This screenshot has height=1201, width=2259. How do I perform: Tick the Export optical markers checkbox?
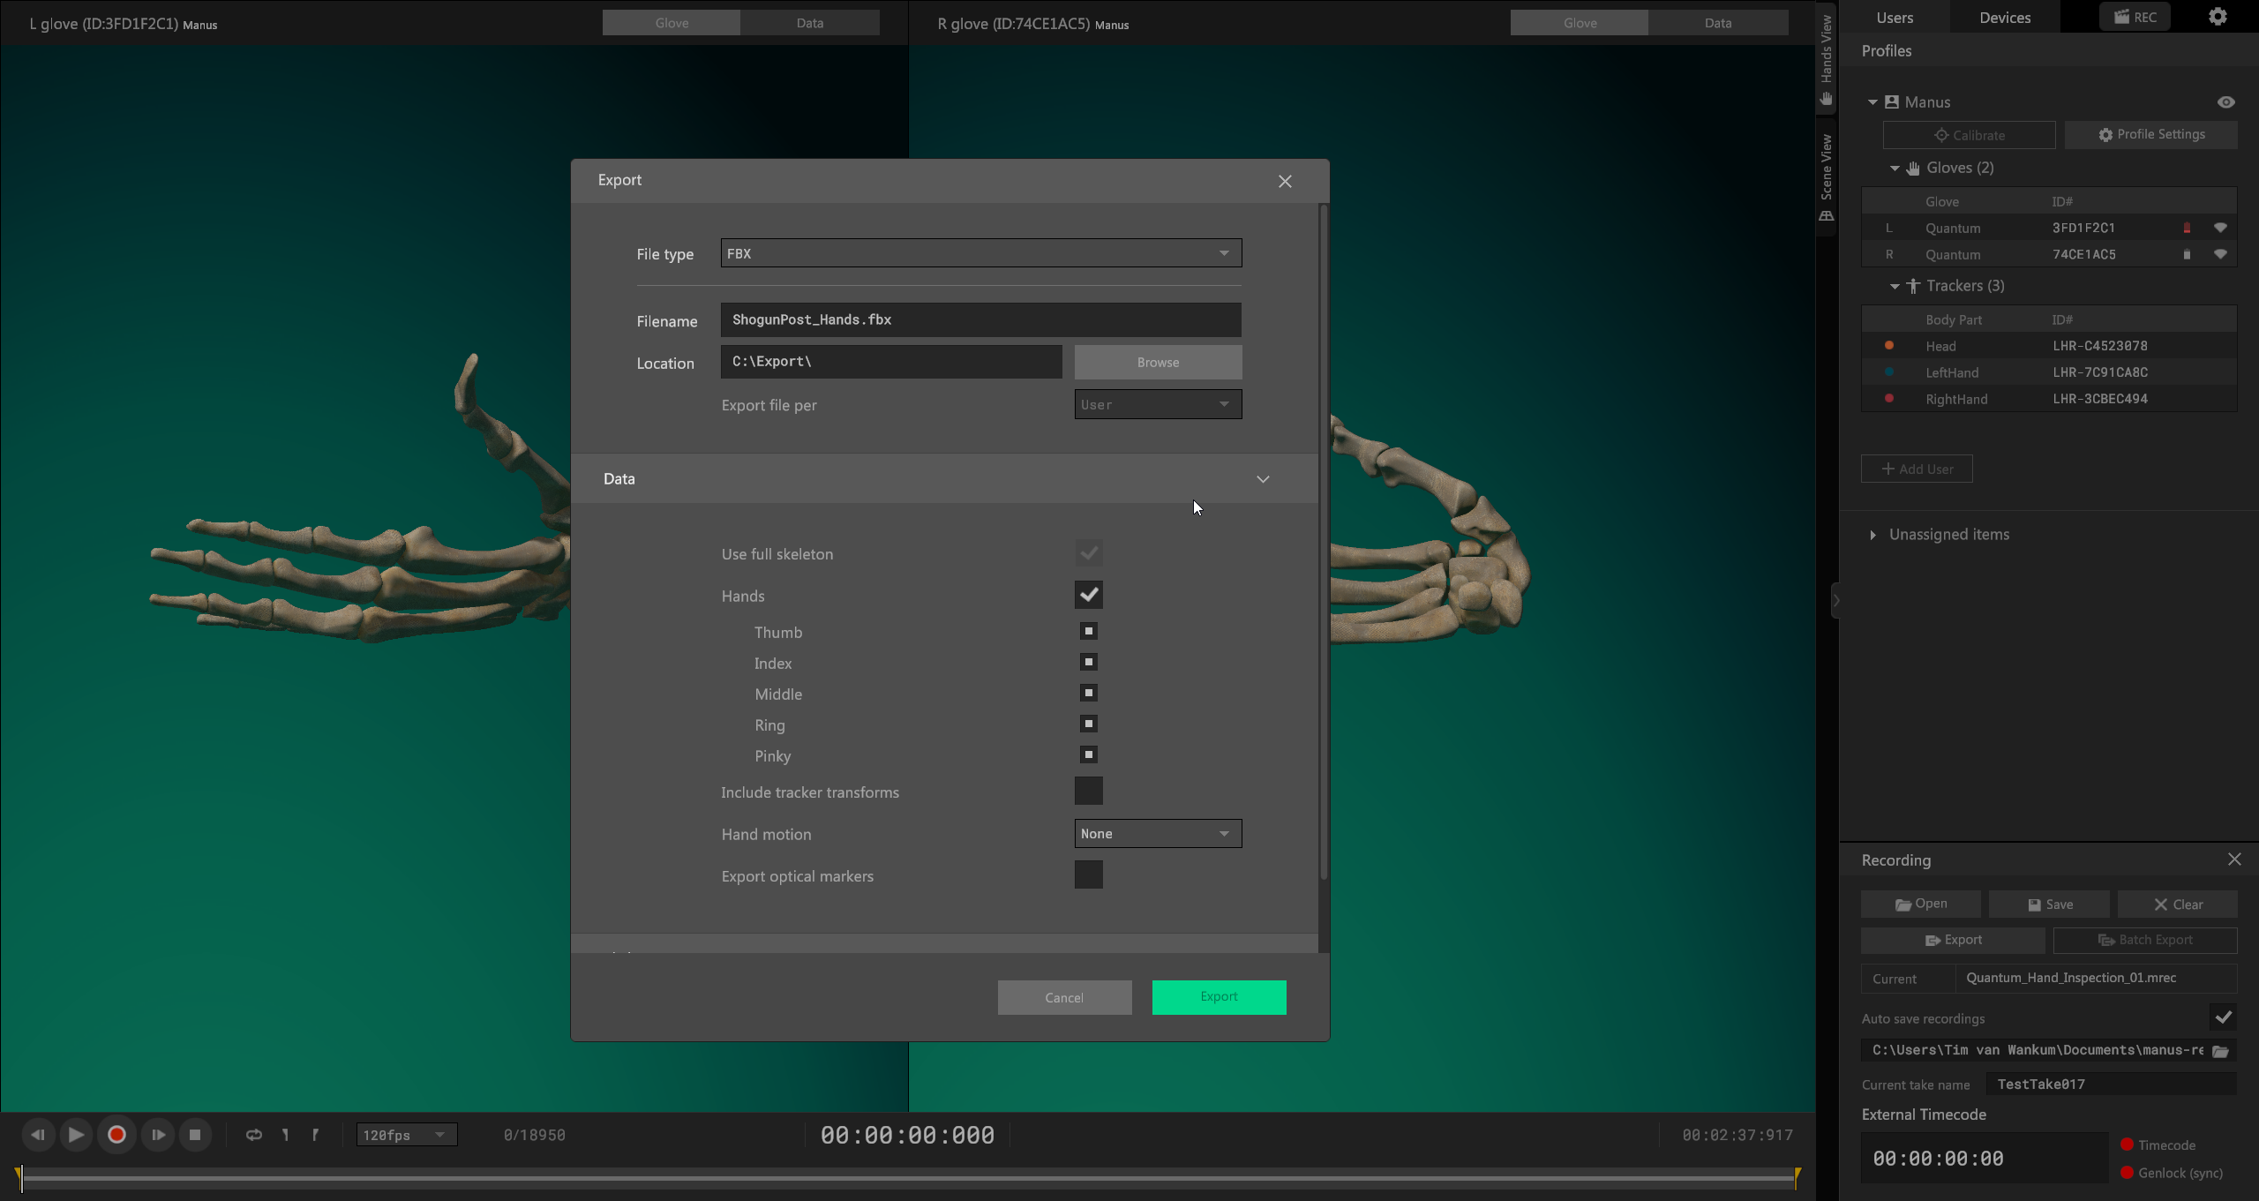point(1088,875)
